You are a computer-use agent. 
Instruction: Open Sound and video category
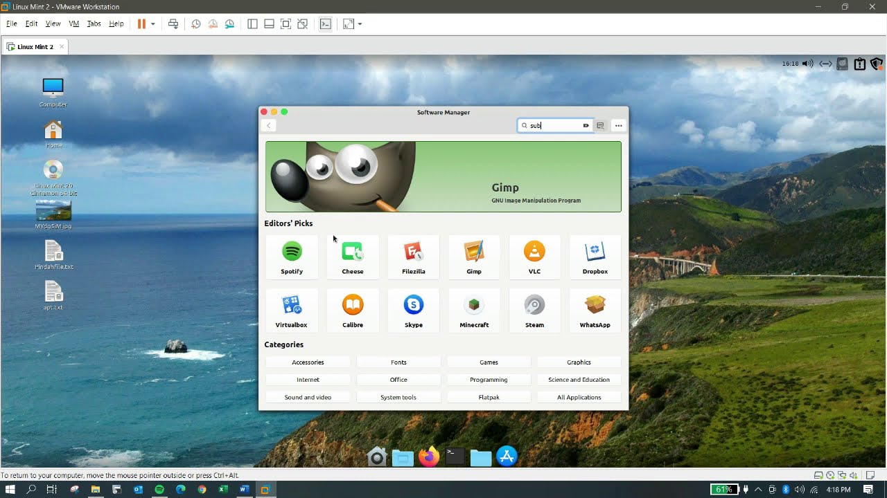click(x=308, y=397)
